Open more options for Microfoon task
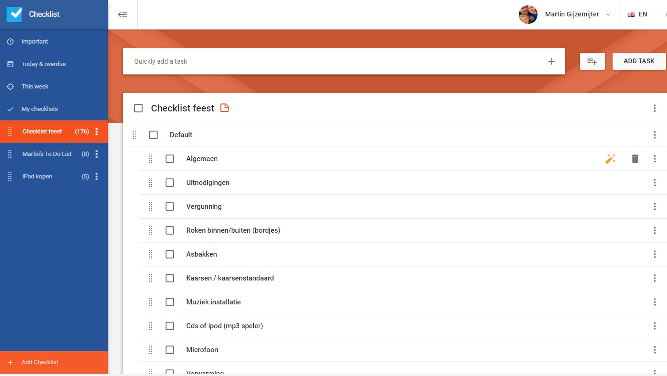Image resolution: width=667 pixels, height=376 pixels. (x=655, y=350)
